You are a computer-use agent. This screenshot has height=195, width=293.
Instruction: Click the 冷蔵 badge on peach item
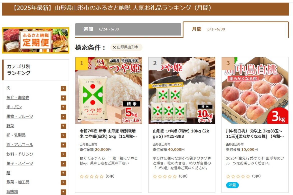click(232, 185)
